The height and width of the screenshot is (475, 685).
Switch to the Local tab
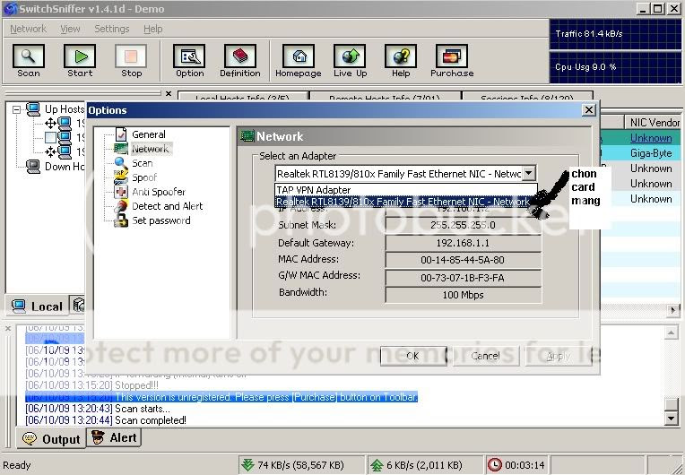(x=37, y=306)
